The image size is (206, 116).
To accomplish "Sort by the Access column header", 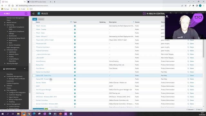I will 137,22.
